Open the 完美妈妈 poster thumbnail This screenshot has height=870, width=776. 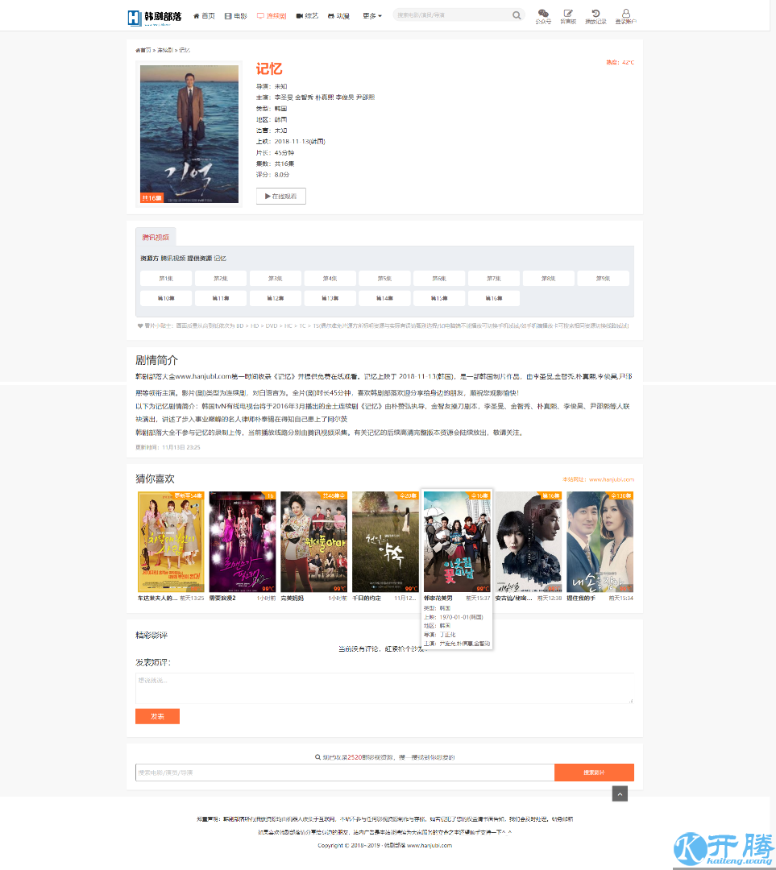coord(314,541)
